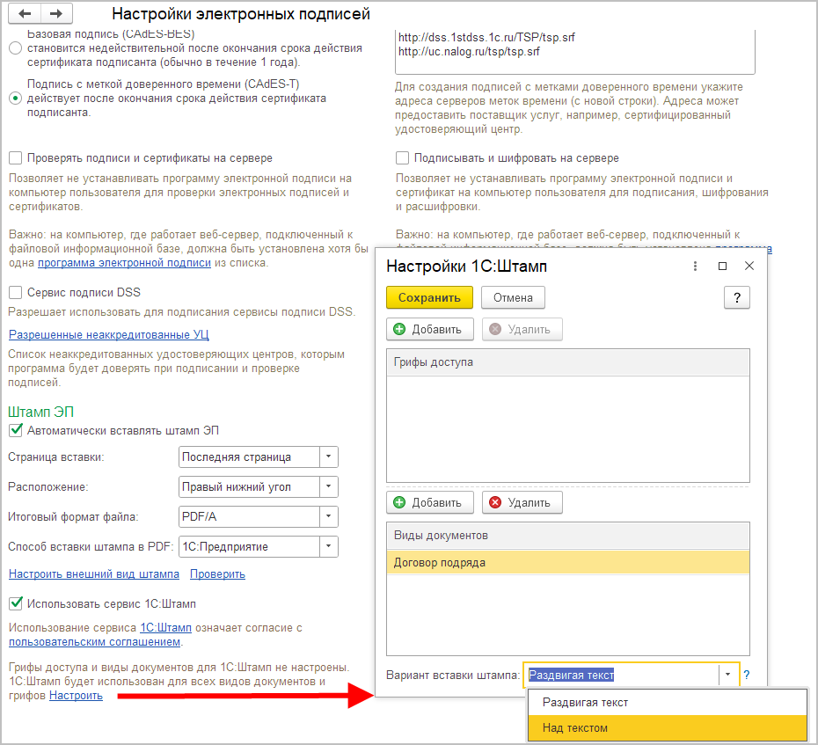Screen dimensions: 818x745
Task: Click the http://uc.nalog.ru/tsp/tsp.srf address line
Action: pyautogui.click(x=469, y=52)
